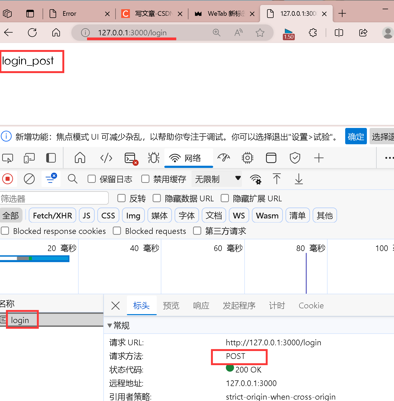Switch to the 发起程序 tab

click(239, 306)
